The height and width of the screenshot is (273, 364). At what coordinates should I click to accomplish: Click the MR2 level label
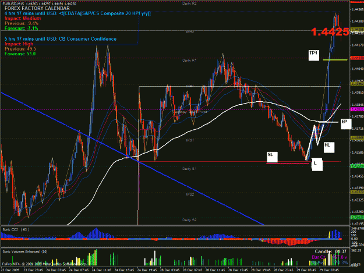pos(190,32)
